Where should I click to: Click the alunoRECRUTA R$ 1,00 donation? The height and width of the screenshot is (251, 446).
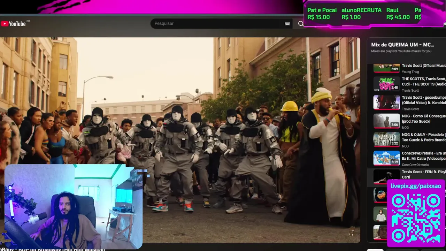point(361,14)
